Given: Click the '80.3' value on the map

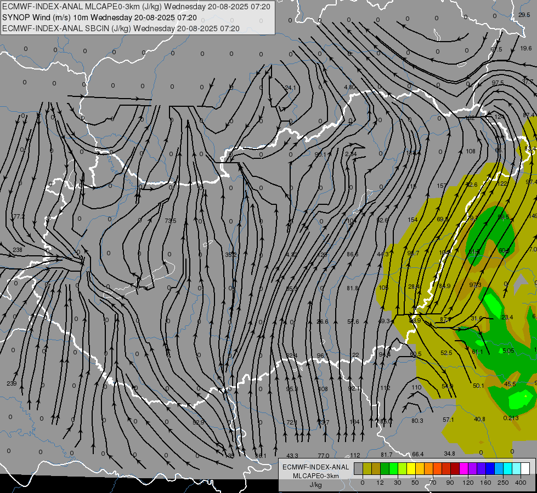Looking at the screenshot, I should coord(417,421).
